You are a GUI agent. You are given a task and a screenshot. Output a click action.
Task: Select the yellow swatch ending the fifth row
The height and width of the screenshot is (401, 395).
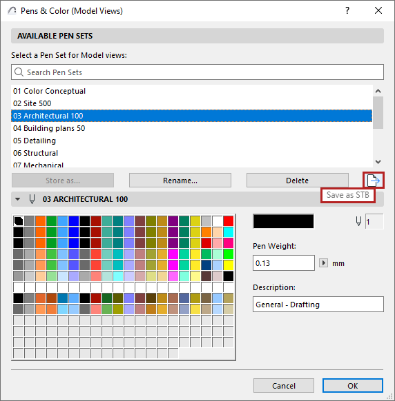tap(228, 265)
